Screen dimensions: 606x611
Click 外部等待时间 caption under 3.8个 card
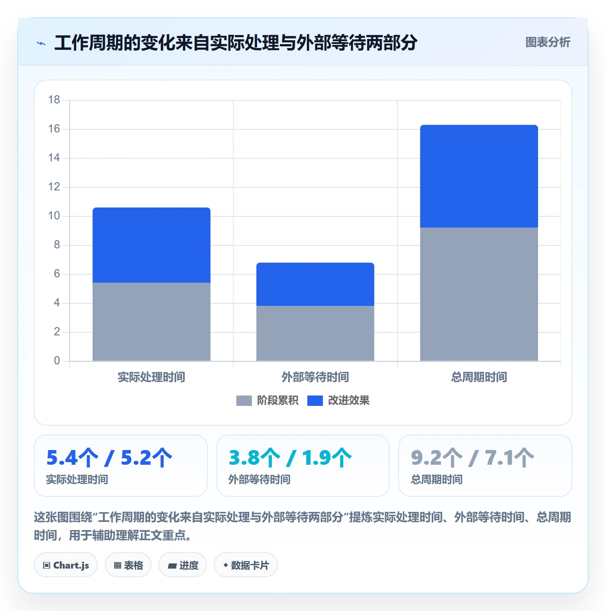(259, 479)
